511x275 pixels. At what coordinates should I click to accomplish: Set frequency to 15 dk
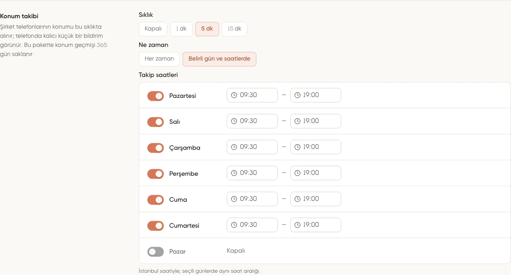pyautogui.click(x=235, y=29)
